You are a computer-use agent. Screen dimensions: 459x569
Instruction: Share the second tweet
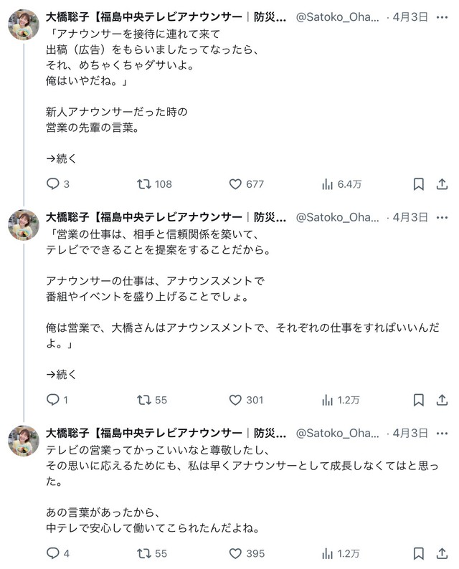(x=443, y=400)
